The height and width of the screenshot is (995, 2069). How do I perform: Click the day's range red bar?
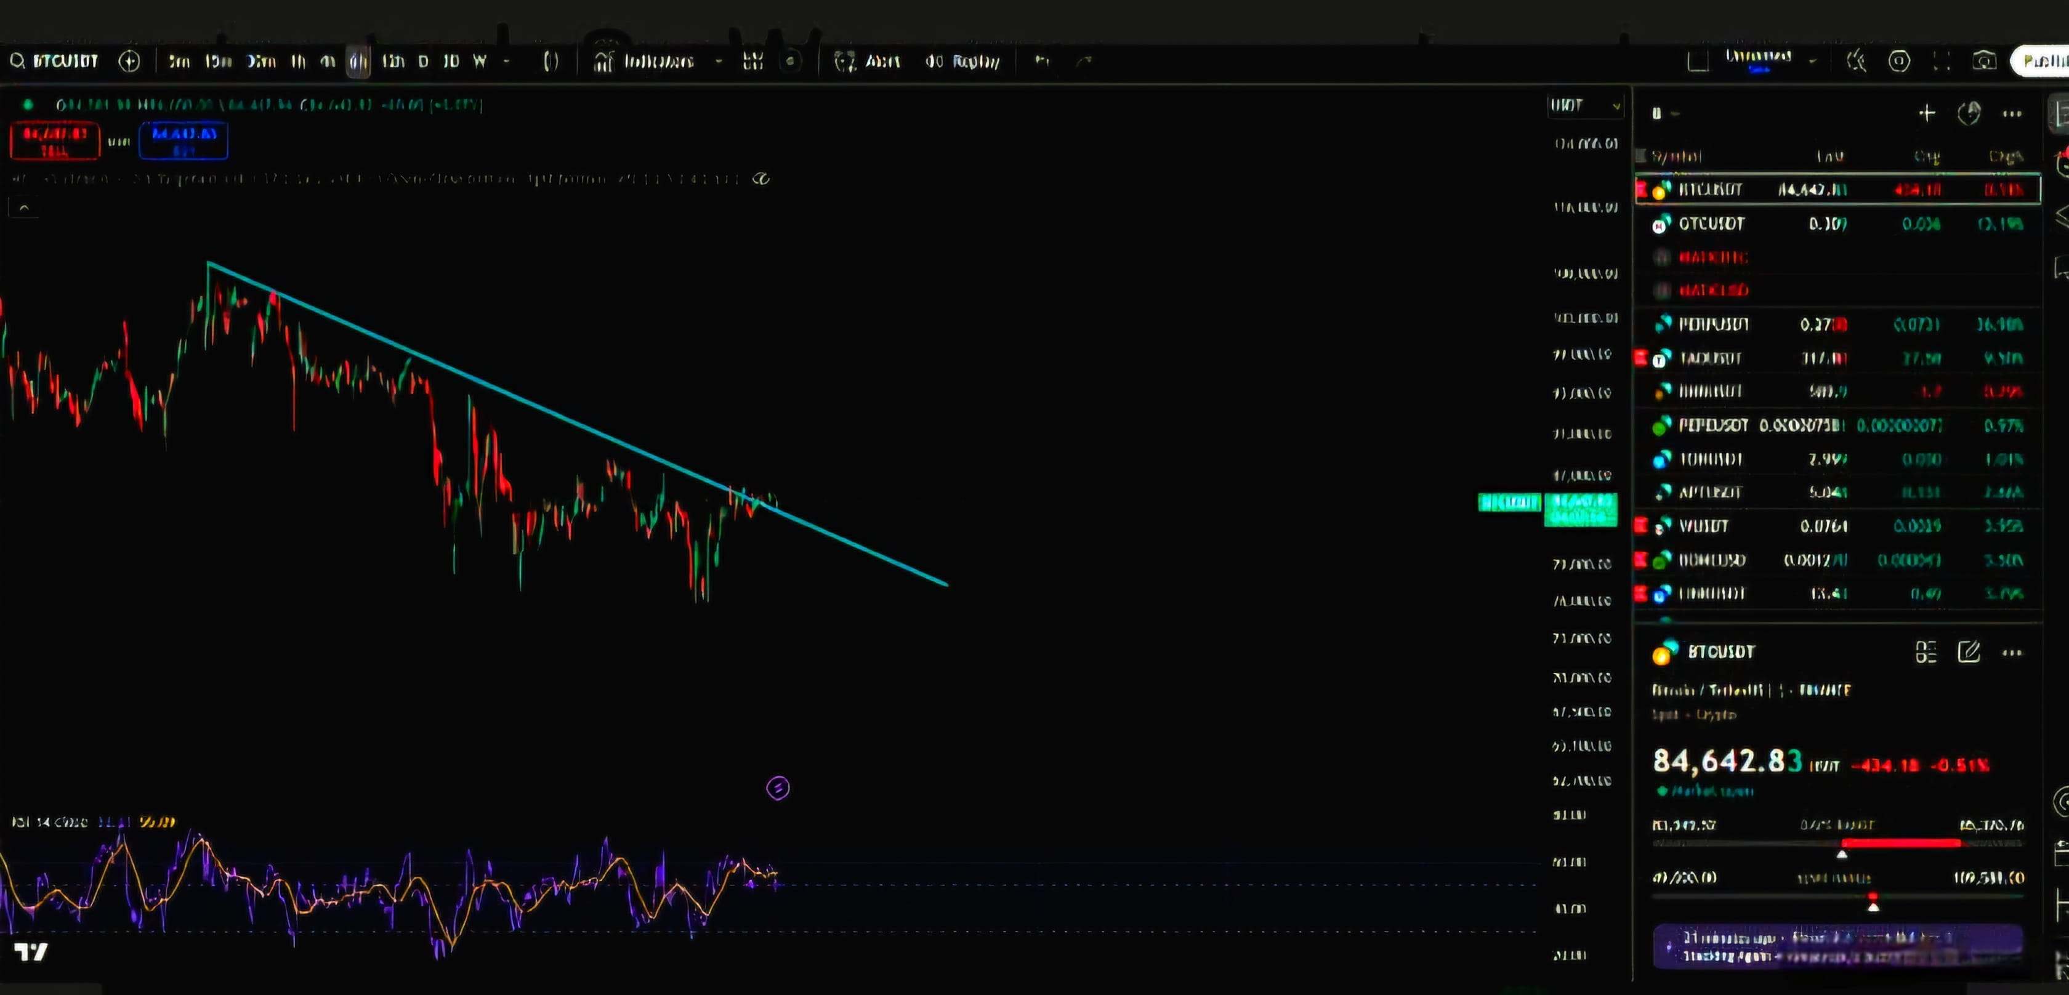pyautogui.click(x=1900, y=842)
